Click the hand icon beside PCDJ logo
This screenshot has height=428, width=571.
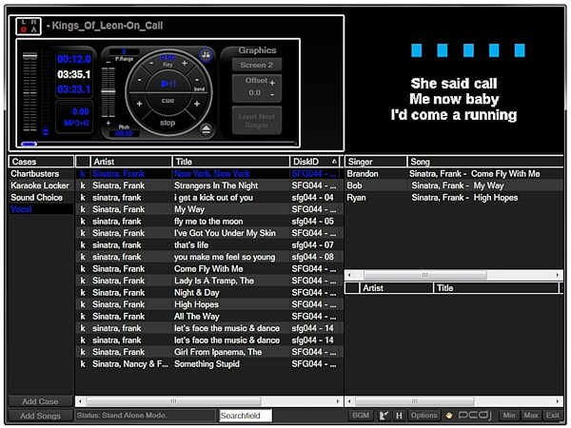[449, 416]
